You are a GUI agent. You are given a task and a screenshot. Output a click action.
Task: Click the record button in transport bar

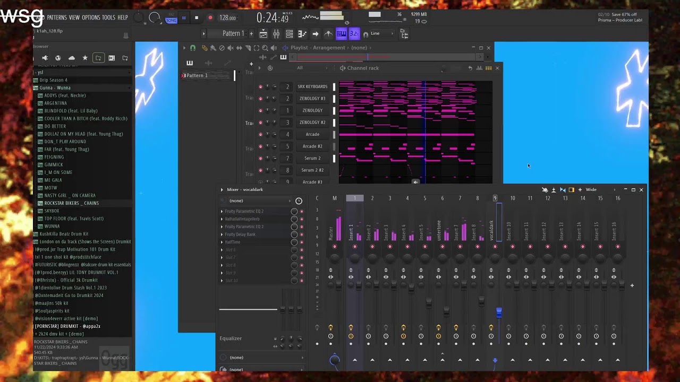[x=210, y=18]
